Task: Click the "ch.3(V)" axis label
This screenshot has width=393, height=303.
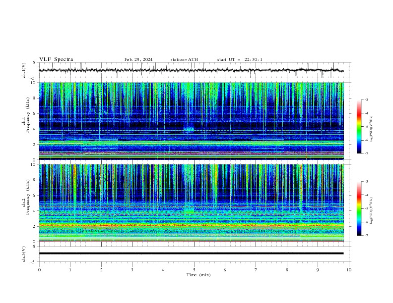Action: 23,254
